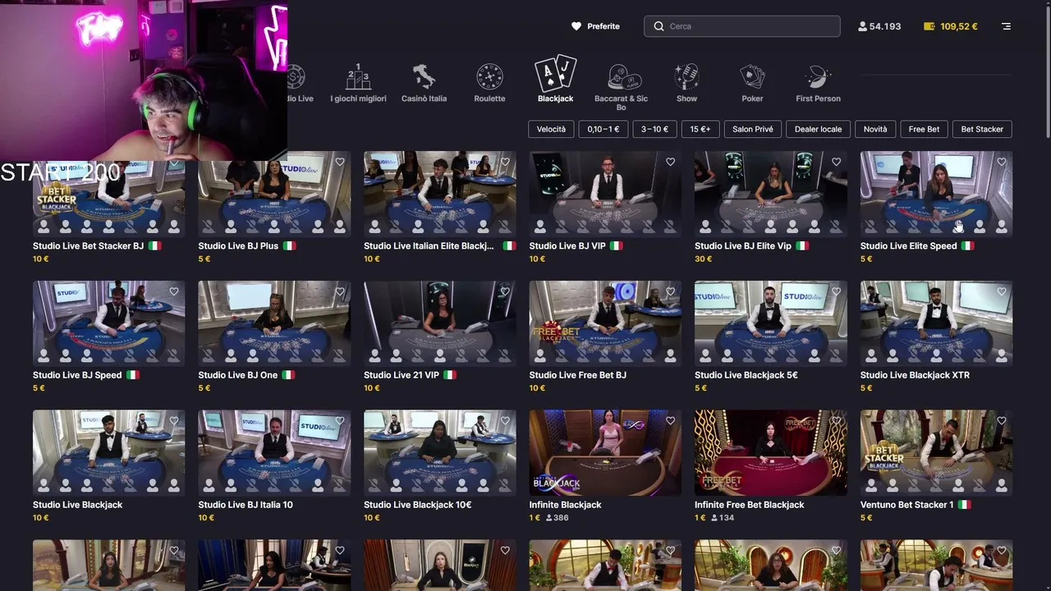Favorite Infinite Free Bet Blackjack heart
Image resolution: width=1051 pixels, height=591 pixels.
[x=836, y=421]
